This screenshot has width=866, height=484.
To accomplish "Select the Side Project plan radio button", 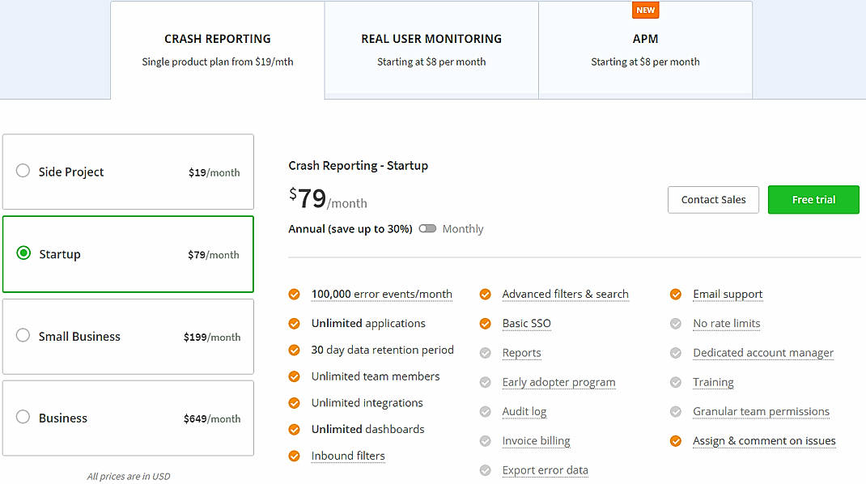I will click(x=23, y=171).
